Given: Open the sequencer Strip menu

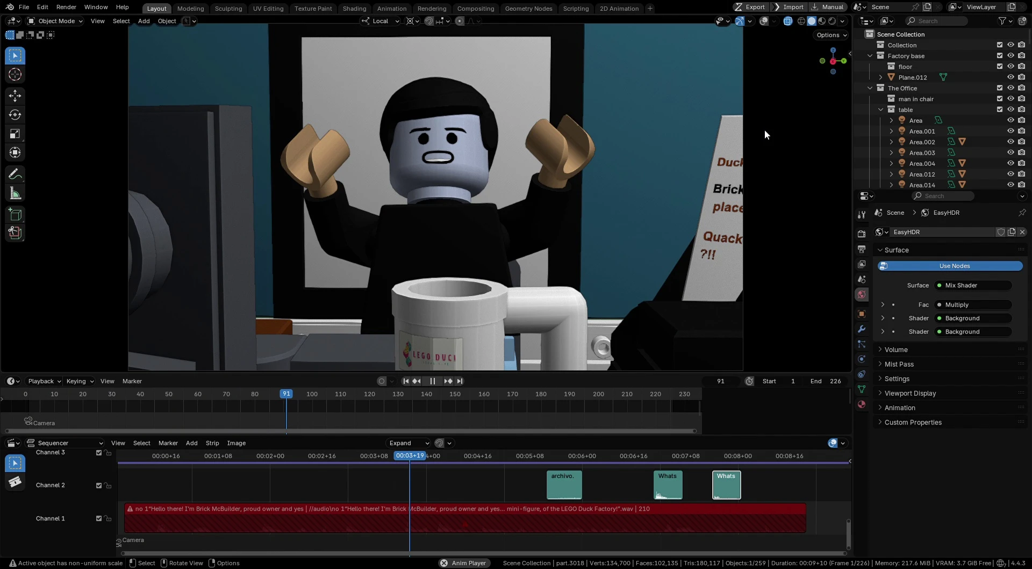Looking at the screenshot, I should point(212,443).
